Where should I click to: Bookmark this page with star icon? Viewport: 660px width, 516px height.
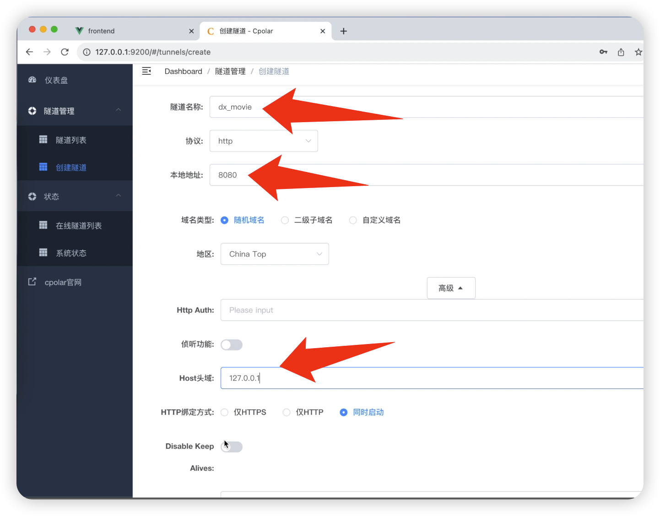638,52
